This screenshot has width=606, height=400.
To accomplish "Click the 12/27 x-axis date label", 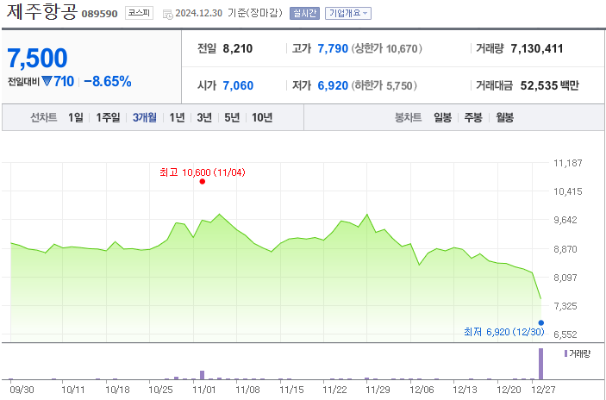I will [543, 390].
